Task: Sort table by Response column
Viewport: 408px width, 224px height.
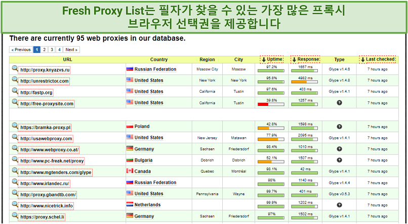Action: coord(305,60)
